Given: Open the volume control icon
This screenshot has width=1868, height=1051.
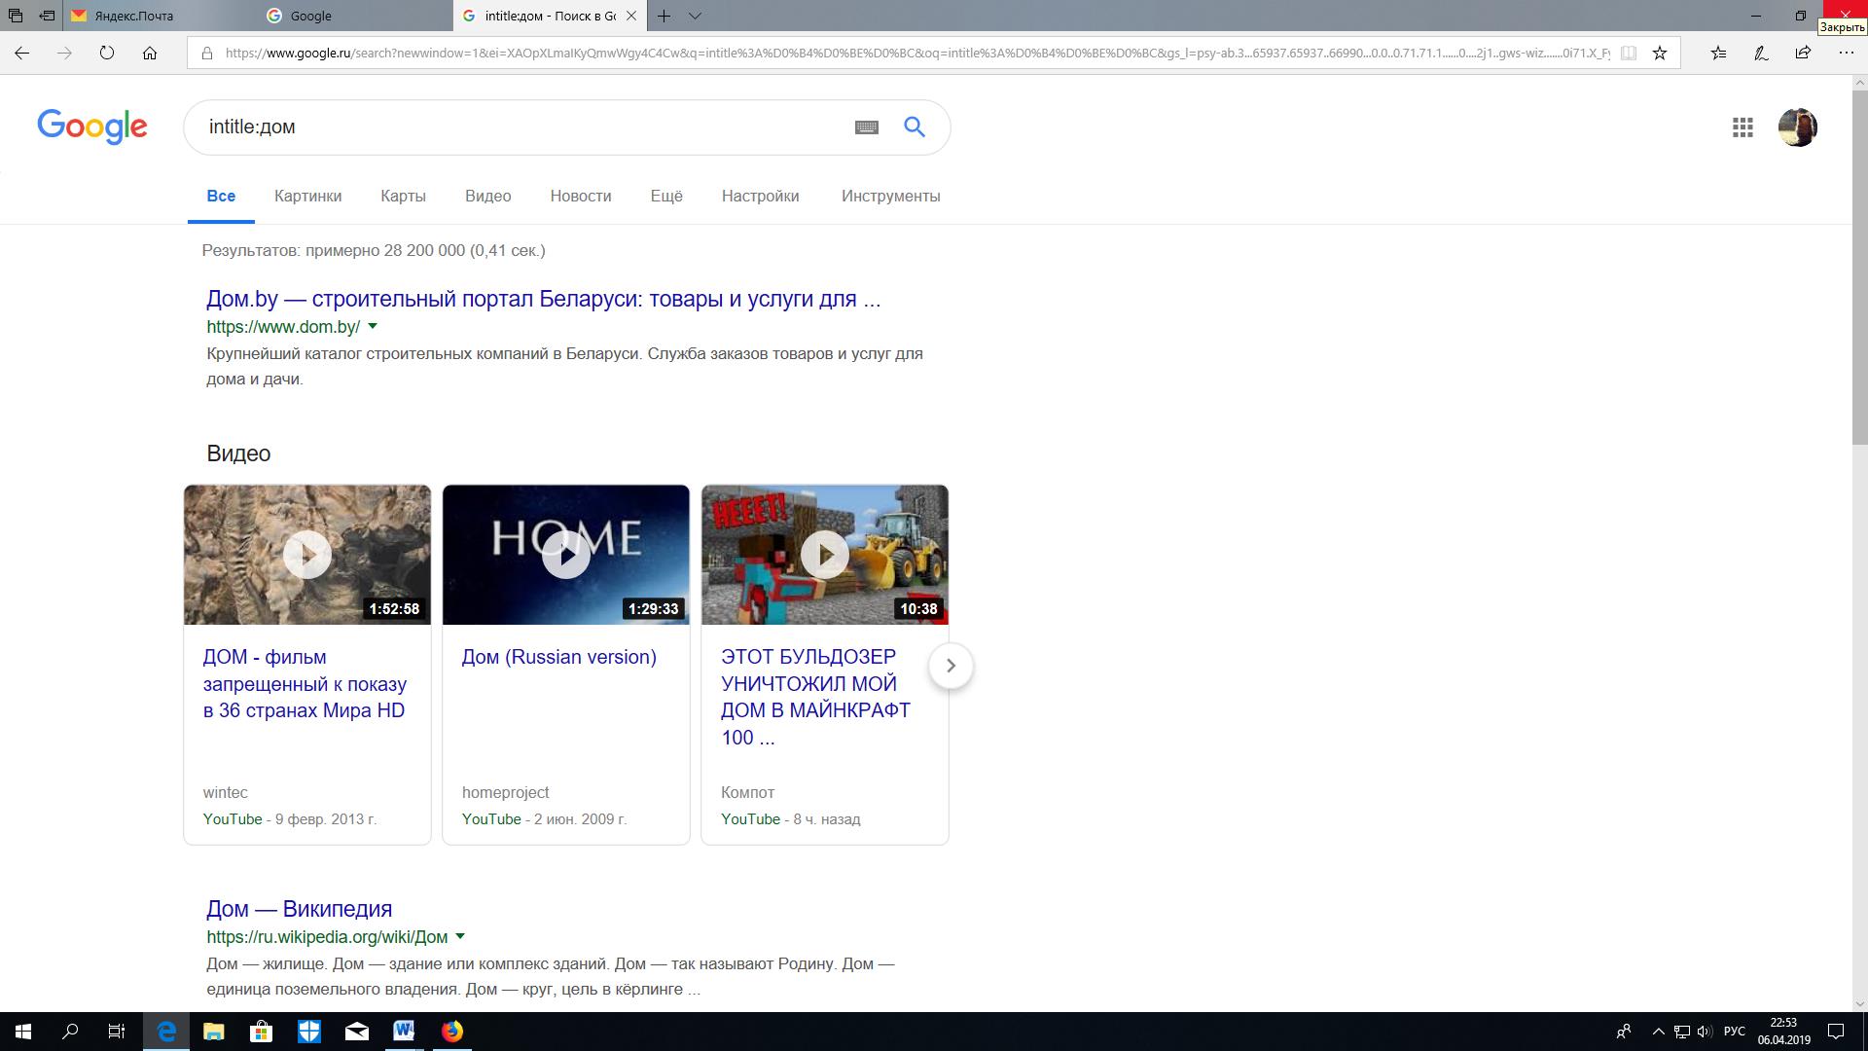Looking at the screenshot, I should pyautogui.click(x=1704, y=1032).
